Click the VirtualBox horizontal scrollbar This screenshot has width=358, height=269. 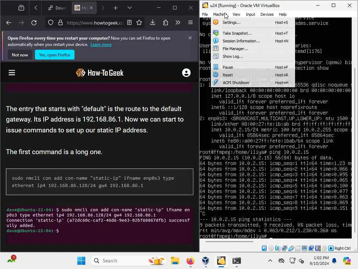[229, 241]
